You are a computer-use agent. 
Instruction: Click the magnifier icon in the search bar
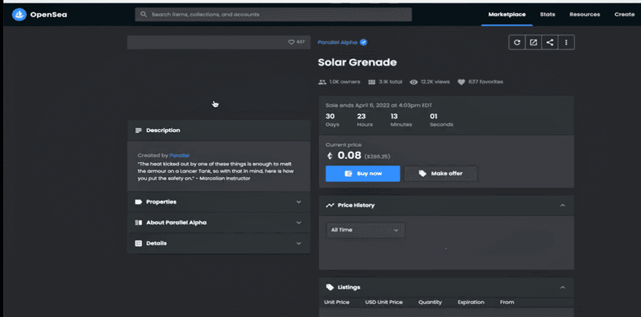[x=143, y=14]
